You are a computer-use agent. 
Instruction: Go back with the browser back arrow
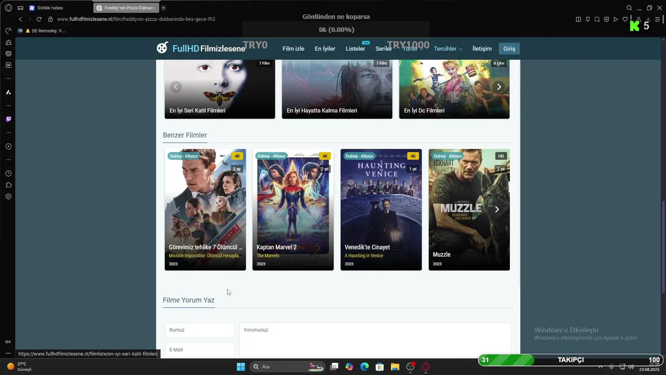pos(20,19)
